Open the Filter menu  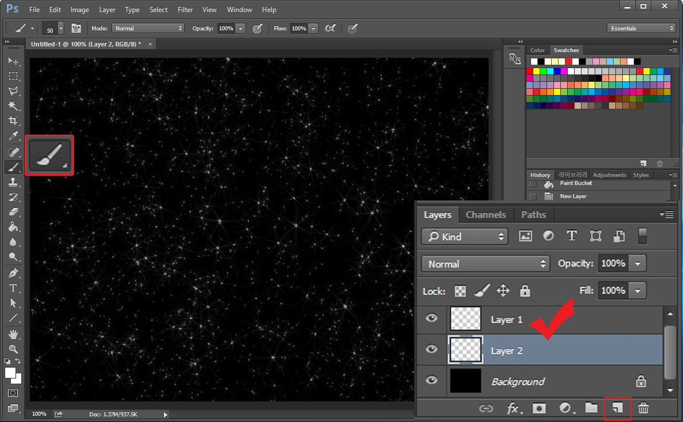tap(185, 10)
